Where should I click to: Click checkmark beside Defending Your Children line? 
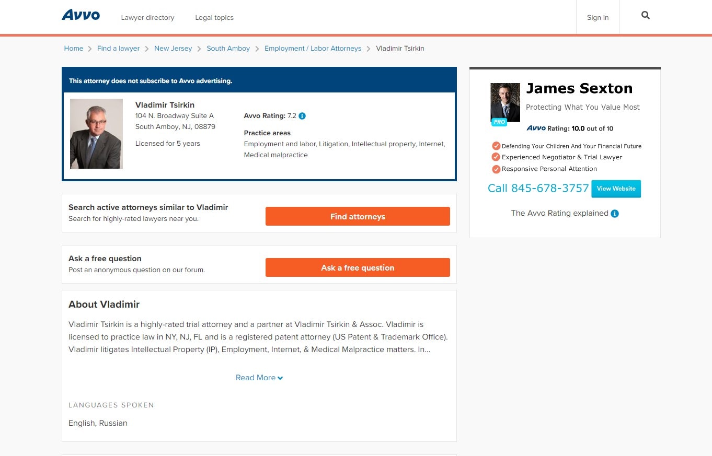coord(496,146)
